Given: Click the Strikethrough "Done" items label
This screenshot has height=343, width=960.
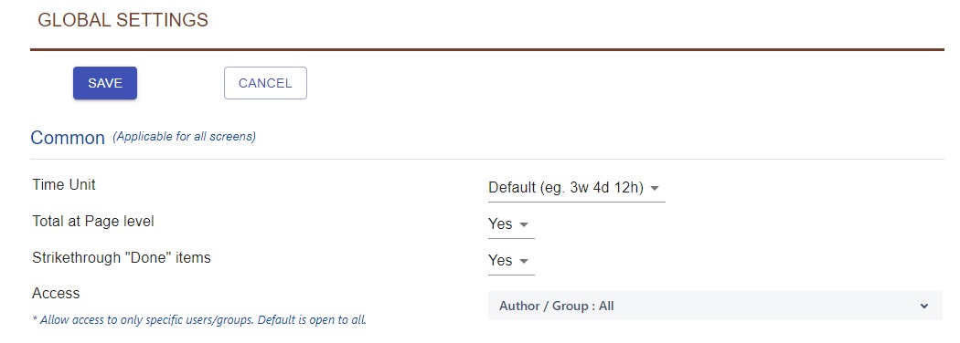Looking at the screenshot, I should coord(122,258).
